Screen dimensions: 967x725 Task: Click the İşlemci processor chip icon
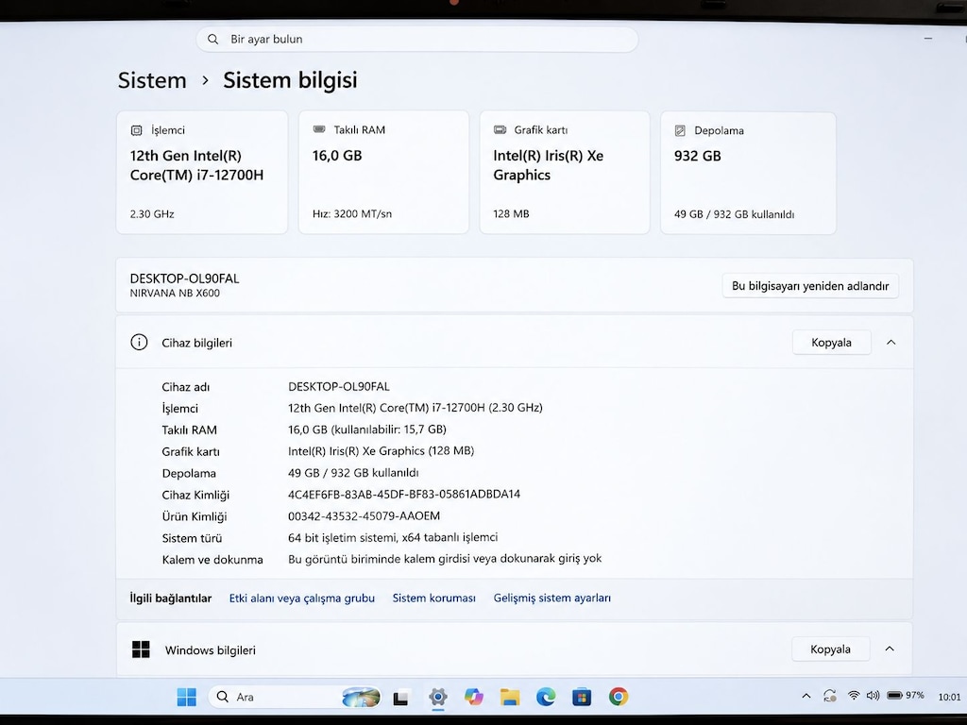point(136,130)
